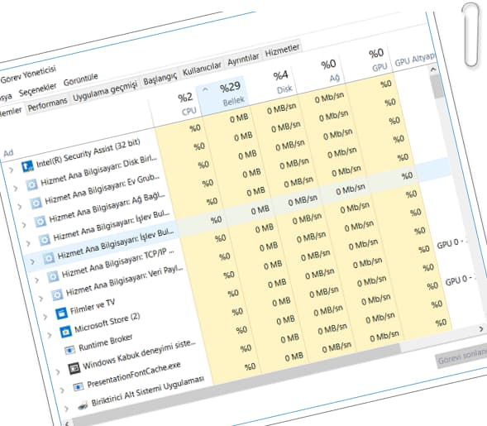Click the Runtime Broker process icon

[x=70, y=350]
